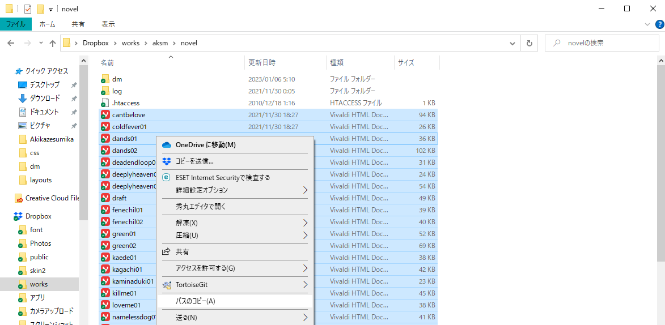665x325 pixels.
Task: Click the help question mark icon
Action: pyautogui.click(x=659, y=24)
